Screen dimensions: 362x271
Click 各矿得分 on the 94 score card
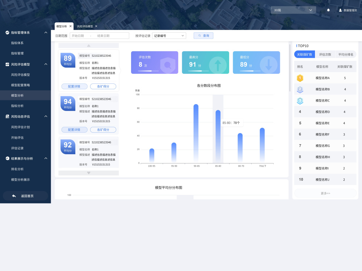tap(103, 130)
